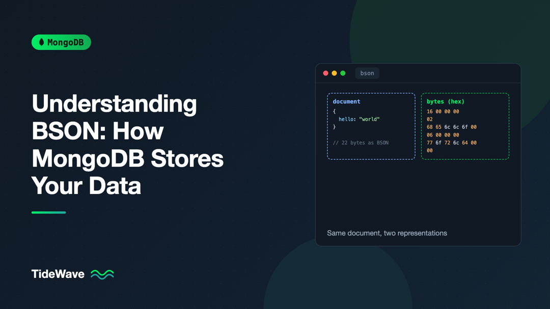The height and width of the screenshot is (309, 550).
Task: Click hex row '77 6f 72 6c 64 00'
Action: tap(451, 143)
